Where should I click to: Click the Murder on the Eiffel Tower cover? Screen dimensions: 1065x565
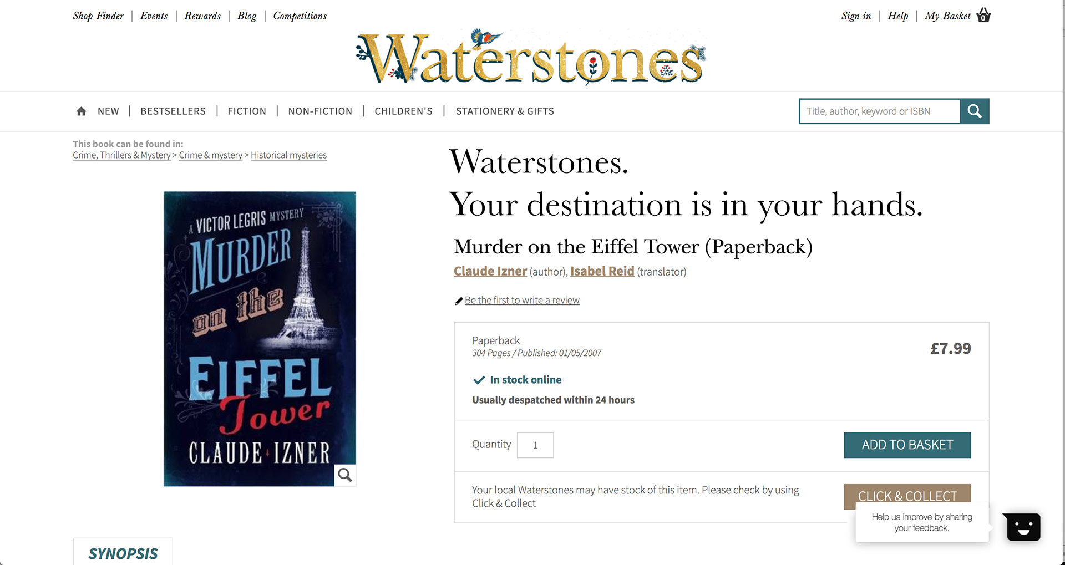click(260, 339)
